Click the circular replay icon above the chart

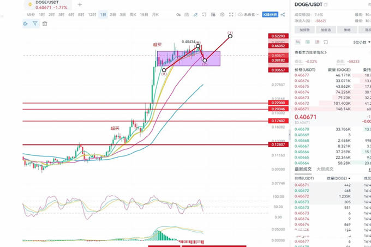(26, 23)
